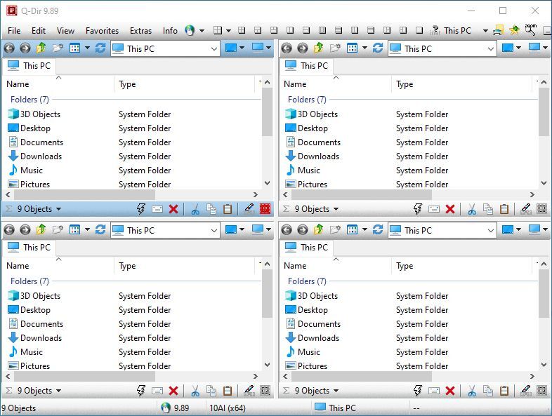Image resolution: width=552 pixels, height=416 pixels.
Task: Select the This PC tab in bottom-left pane
Action: 29,248
